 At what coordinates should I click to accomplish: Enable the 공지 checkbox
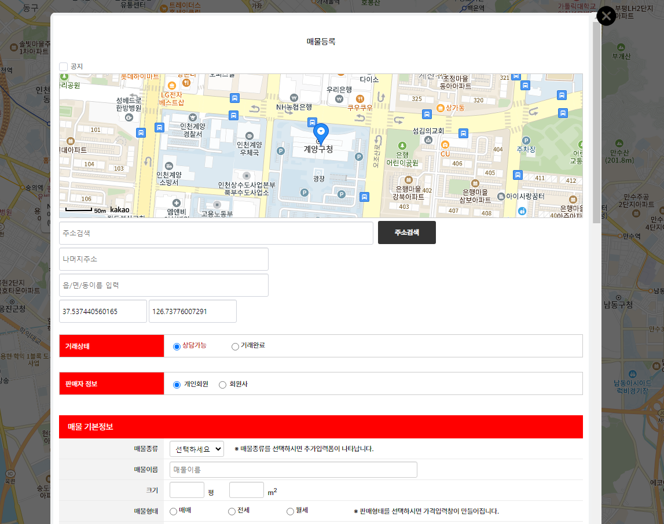64,67
